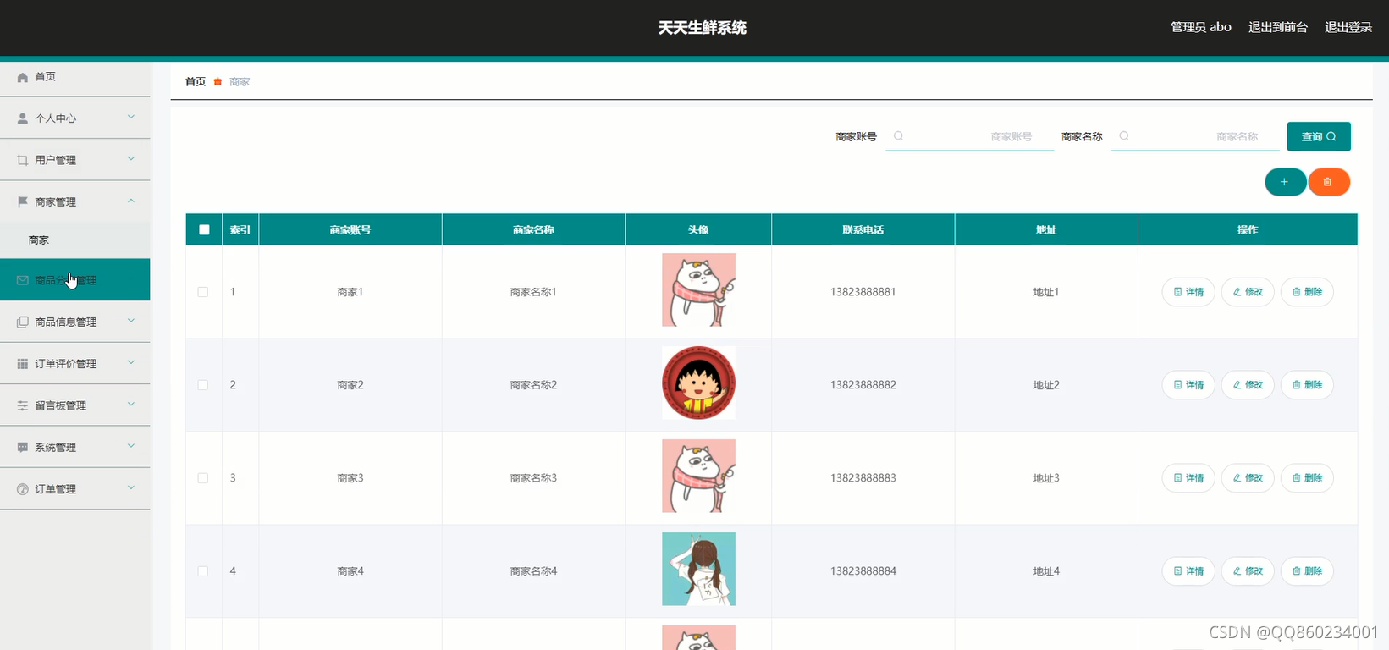Click the envelope icon in the highlighted sidebar item
1389x650 pixels.
coord(23,280)
